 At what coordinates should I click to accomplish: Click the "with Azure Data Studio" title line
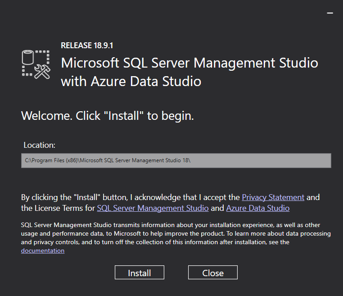pos(131,82)
